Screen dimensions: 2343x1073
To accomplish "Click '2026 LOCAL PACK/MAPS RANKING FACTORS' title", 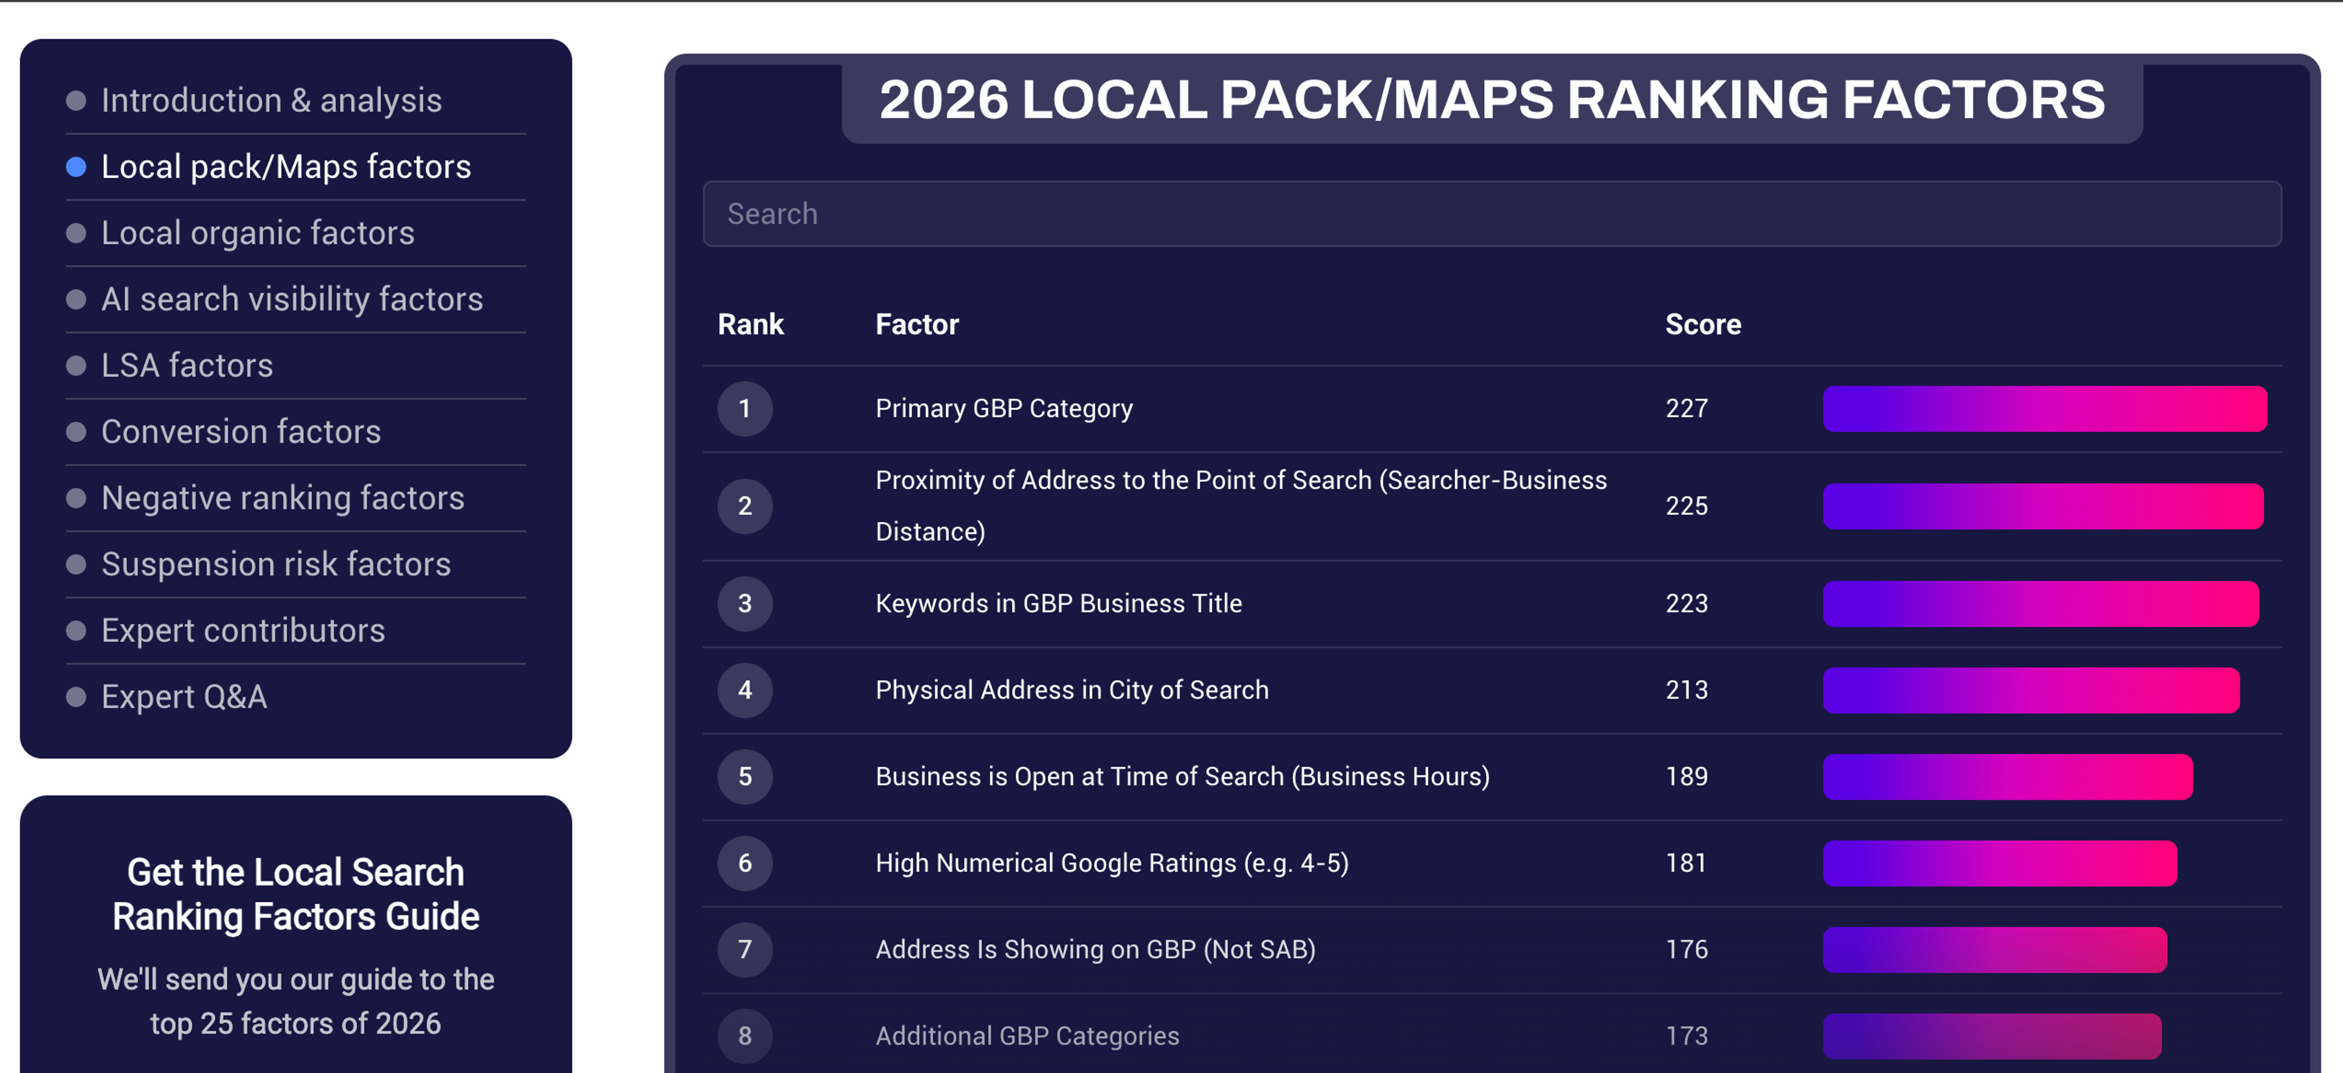I will pyautogui.click(x=1492, y=99).
